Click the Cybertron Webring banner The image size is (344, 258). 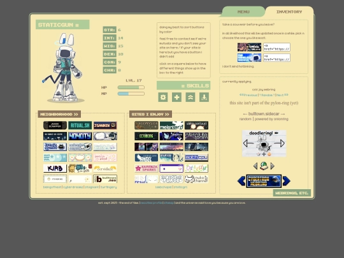pos(264,181)
